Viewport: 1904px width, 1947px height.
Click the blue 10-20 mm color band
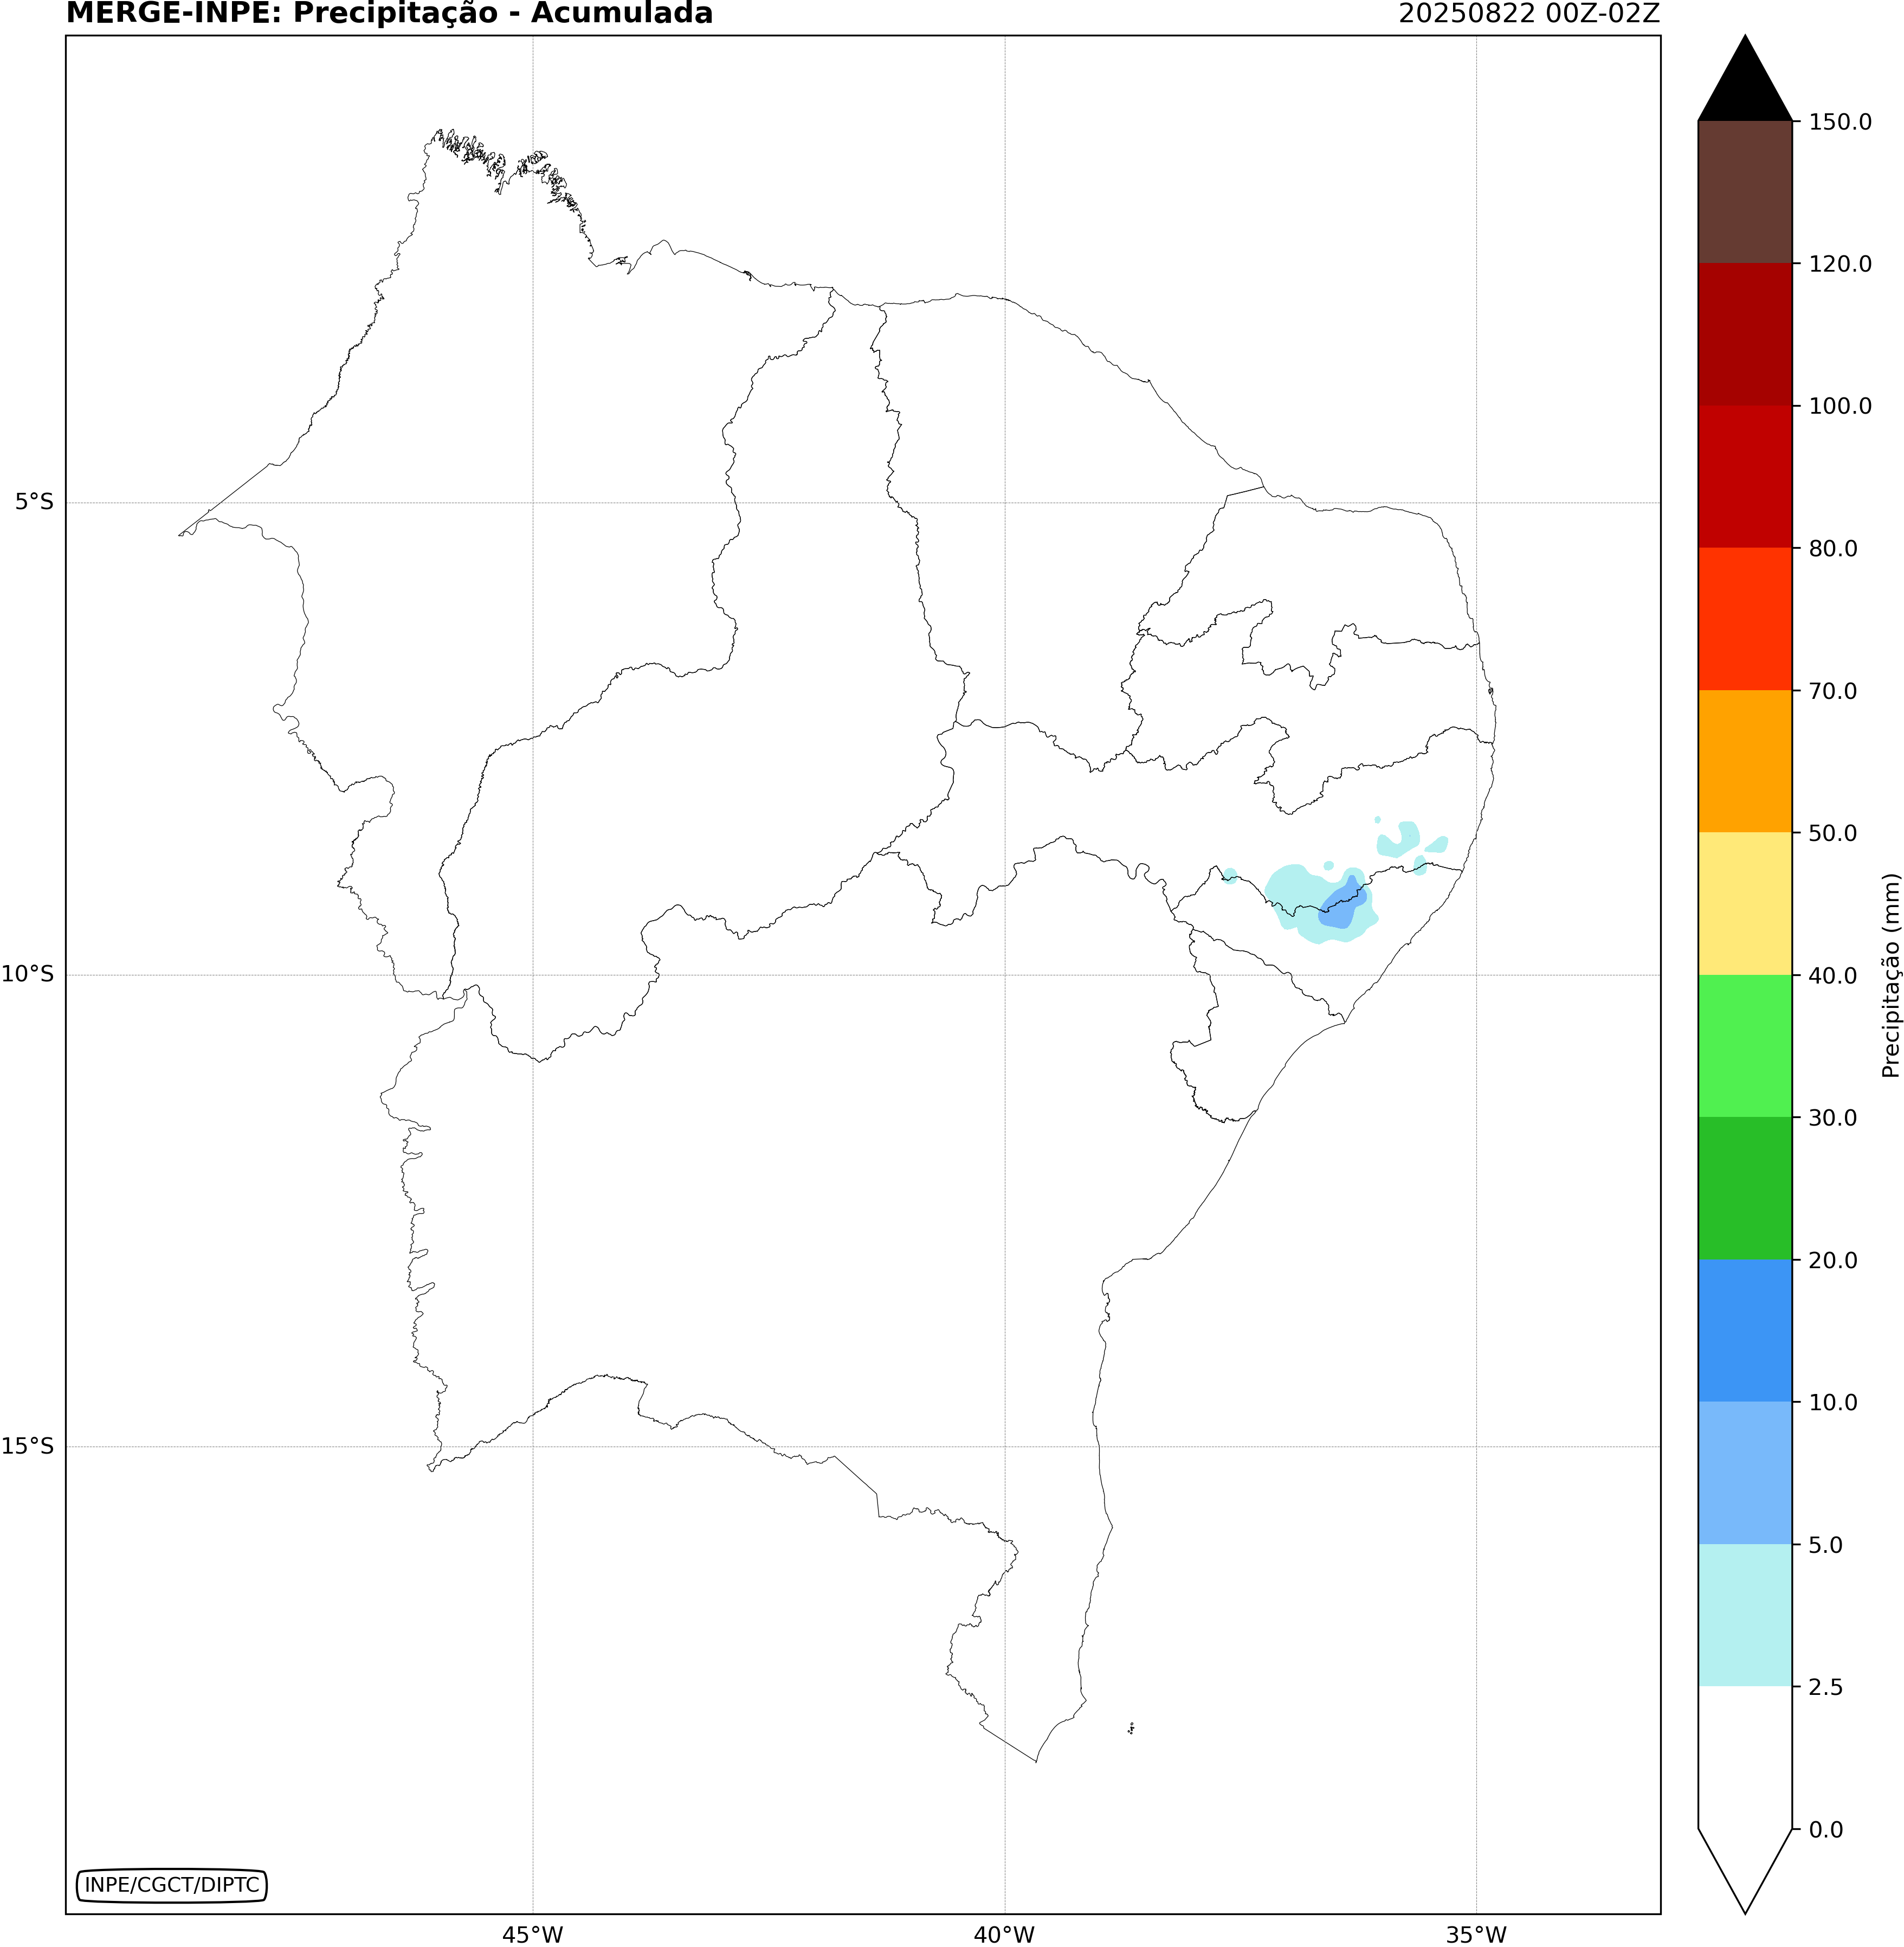(x=1745, y=1329)
